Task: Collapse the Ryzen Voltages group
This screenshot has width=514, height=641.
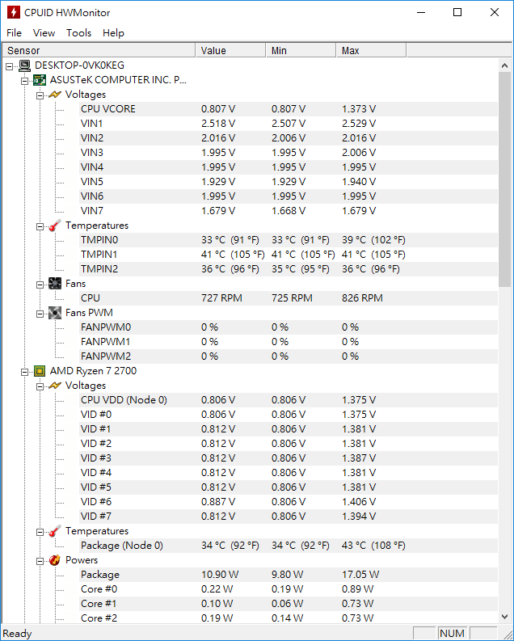Action: click(40, 386)
